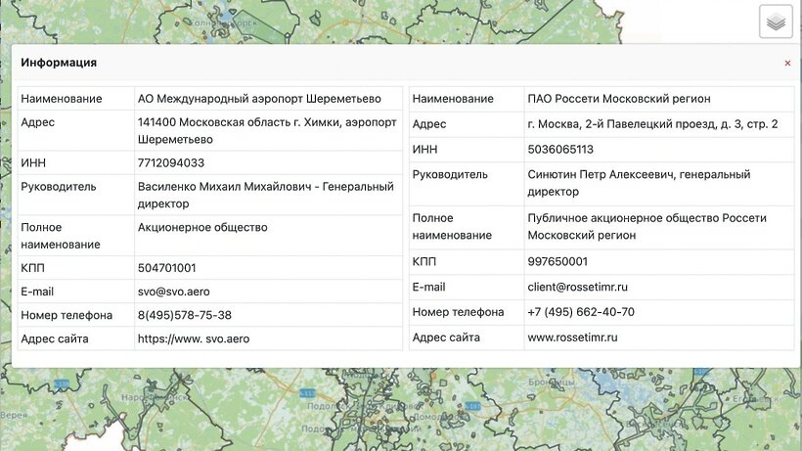Select address 2-й Павелецкий проезд cell

[x=659, y=124]
